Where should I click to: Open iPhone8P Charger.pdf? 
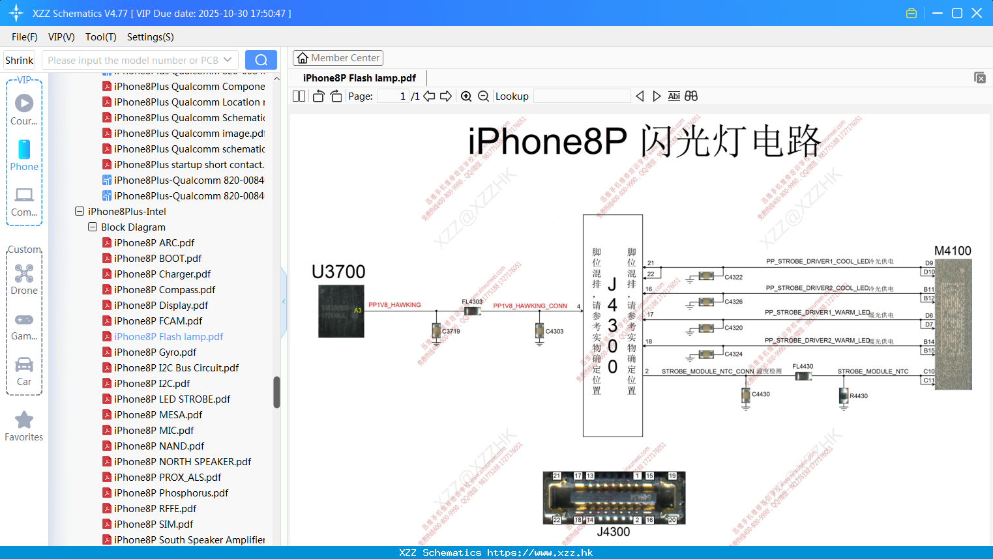162,274
